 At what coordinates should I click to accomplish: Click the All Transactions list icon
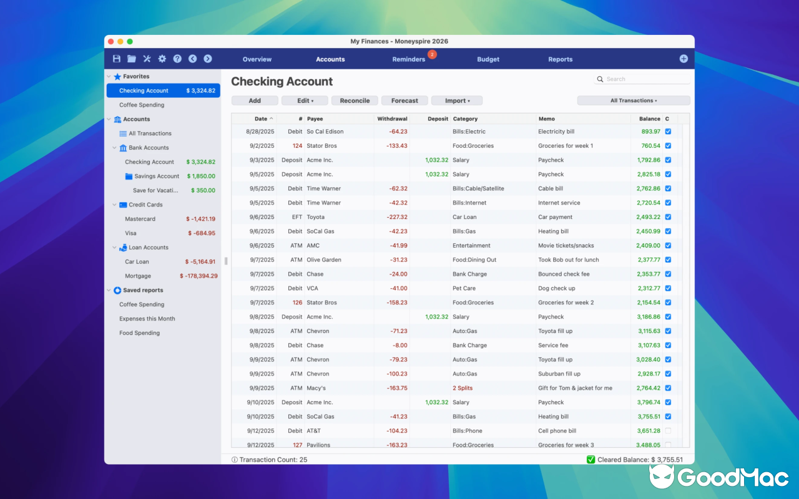click(x=124, y=133)
